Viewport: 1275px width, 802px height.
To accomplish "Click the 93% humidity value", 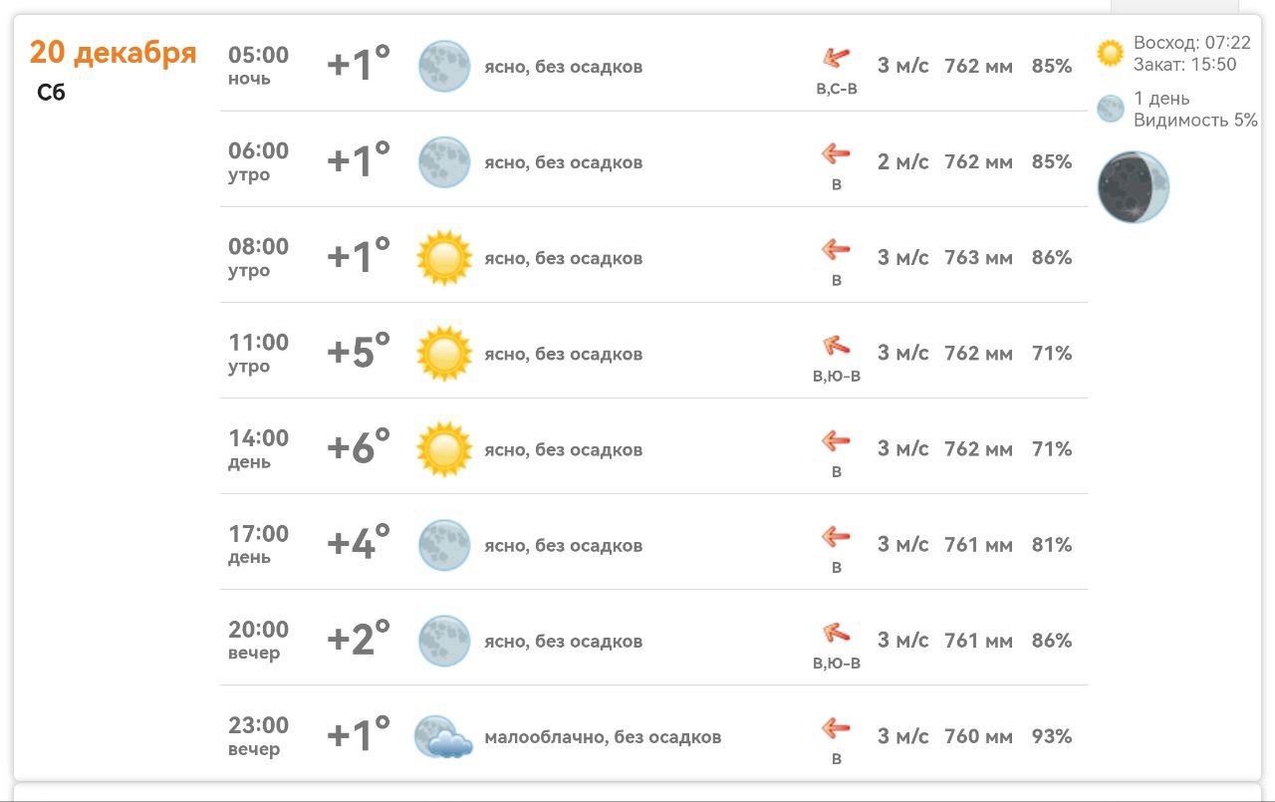I will tap(1052, 736).
